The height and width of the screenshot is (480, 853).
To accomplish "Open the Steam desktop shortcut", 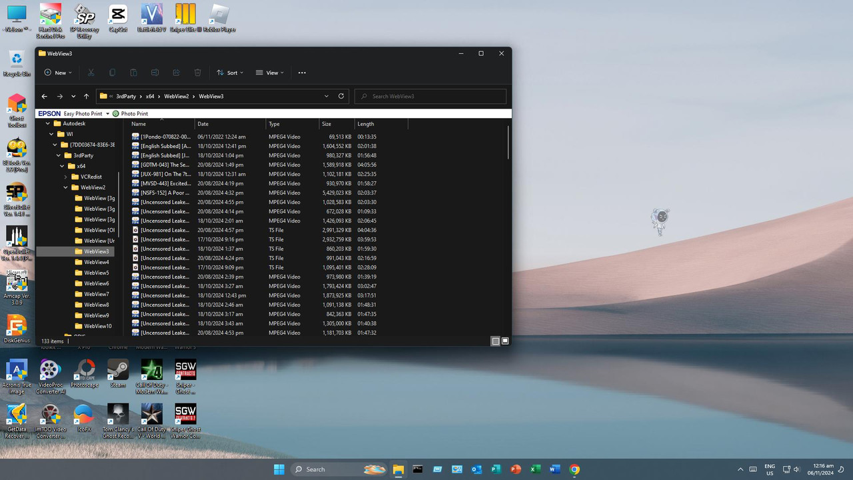I will pyautogui.click(x=118, y=374).
